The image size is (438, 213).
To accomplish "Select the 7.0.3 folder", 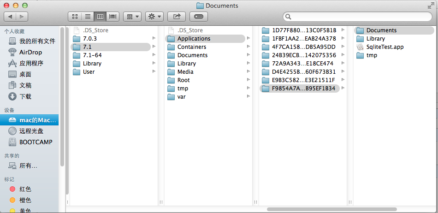I will tap(112, 39).
